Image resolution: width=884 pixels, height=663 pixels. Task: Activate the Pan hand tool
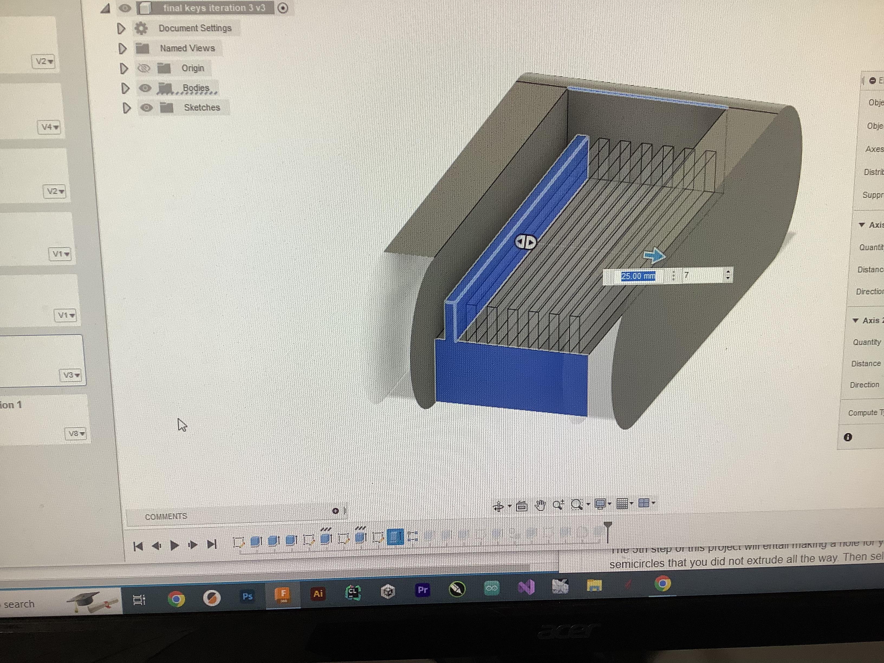click(x=540, y=506)
